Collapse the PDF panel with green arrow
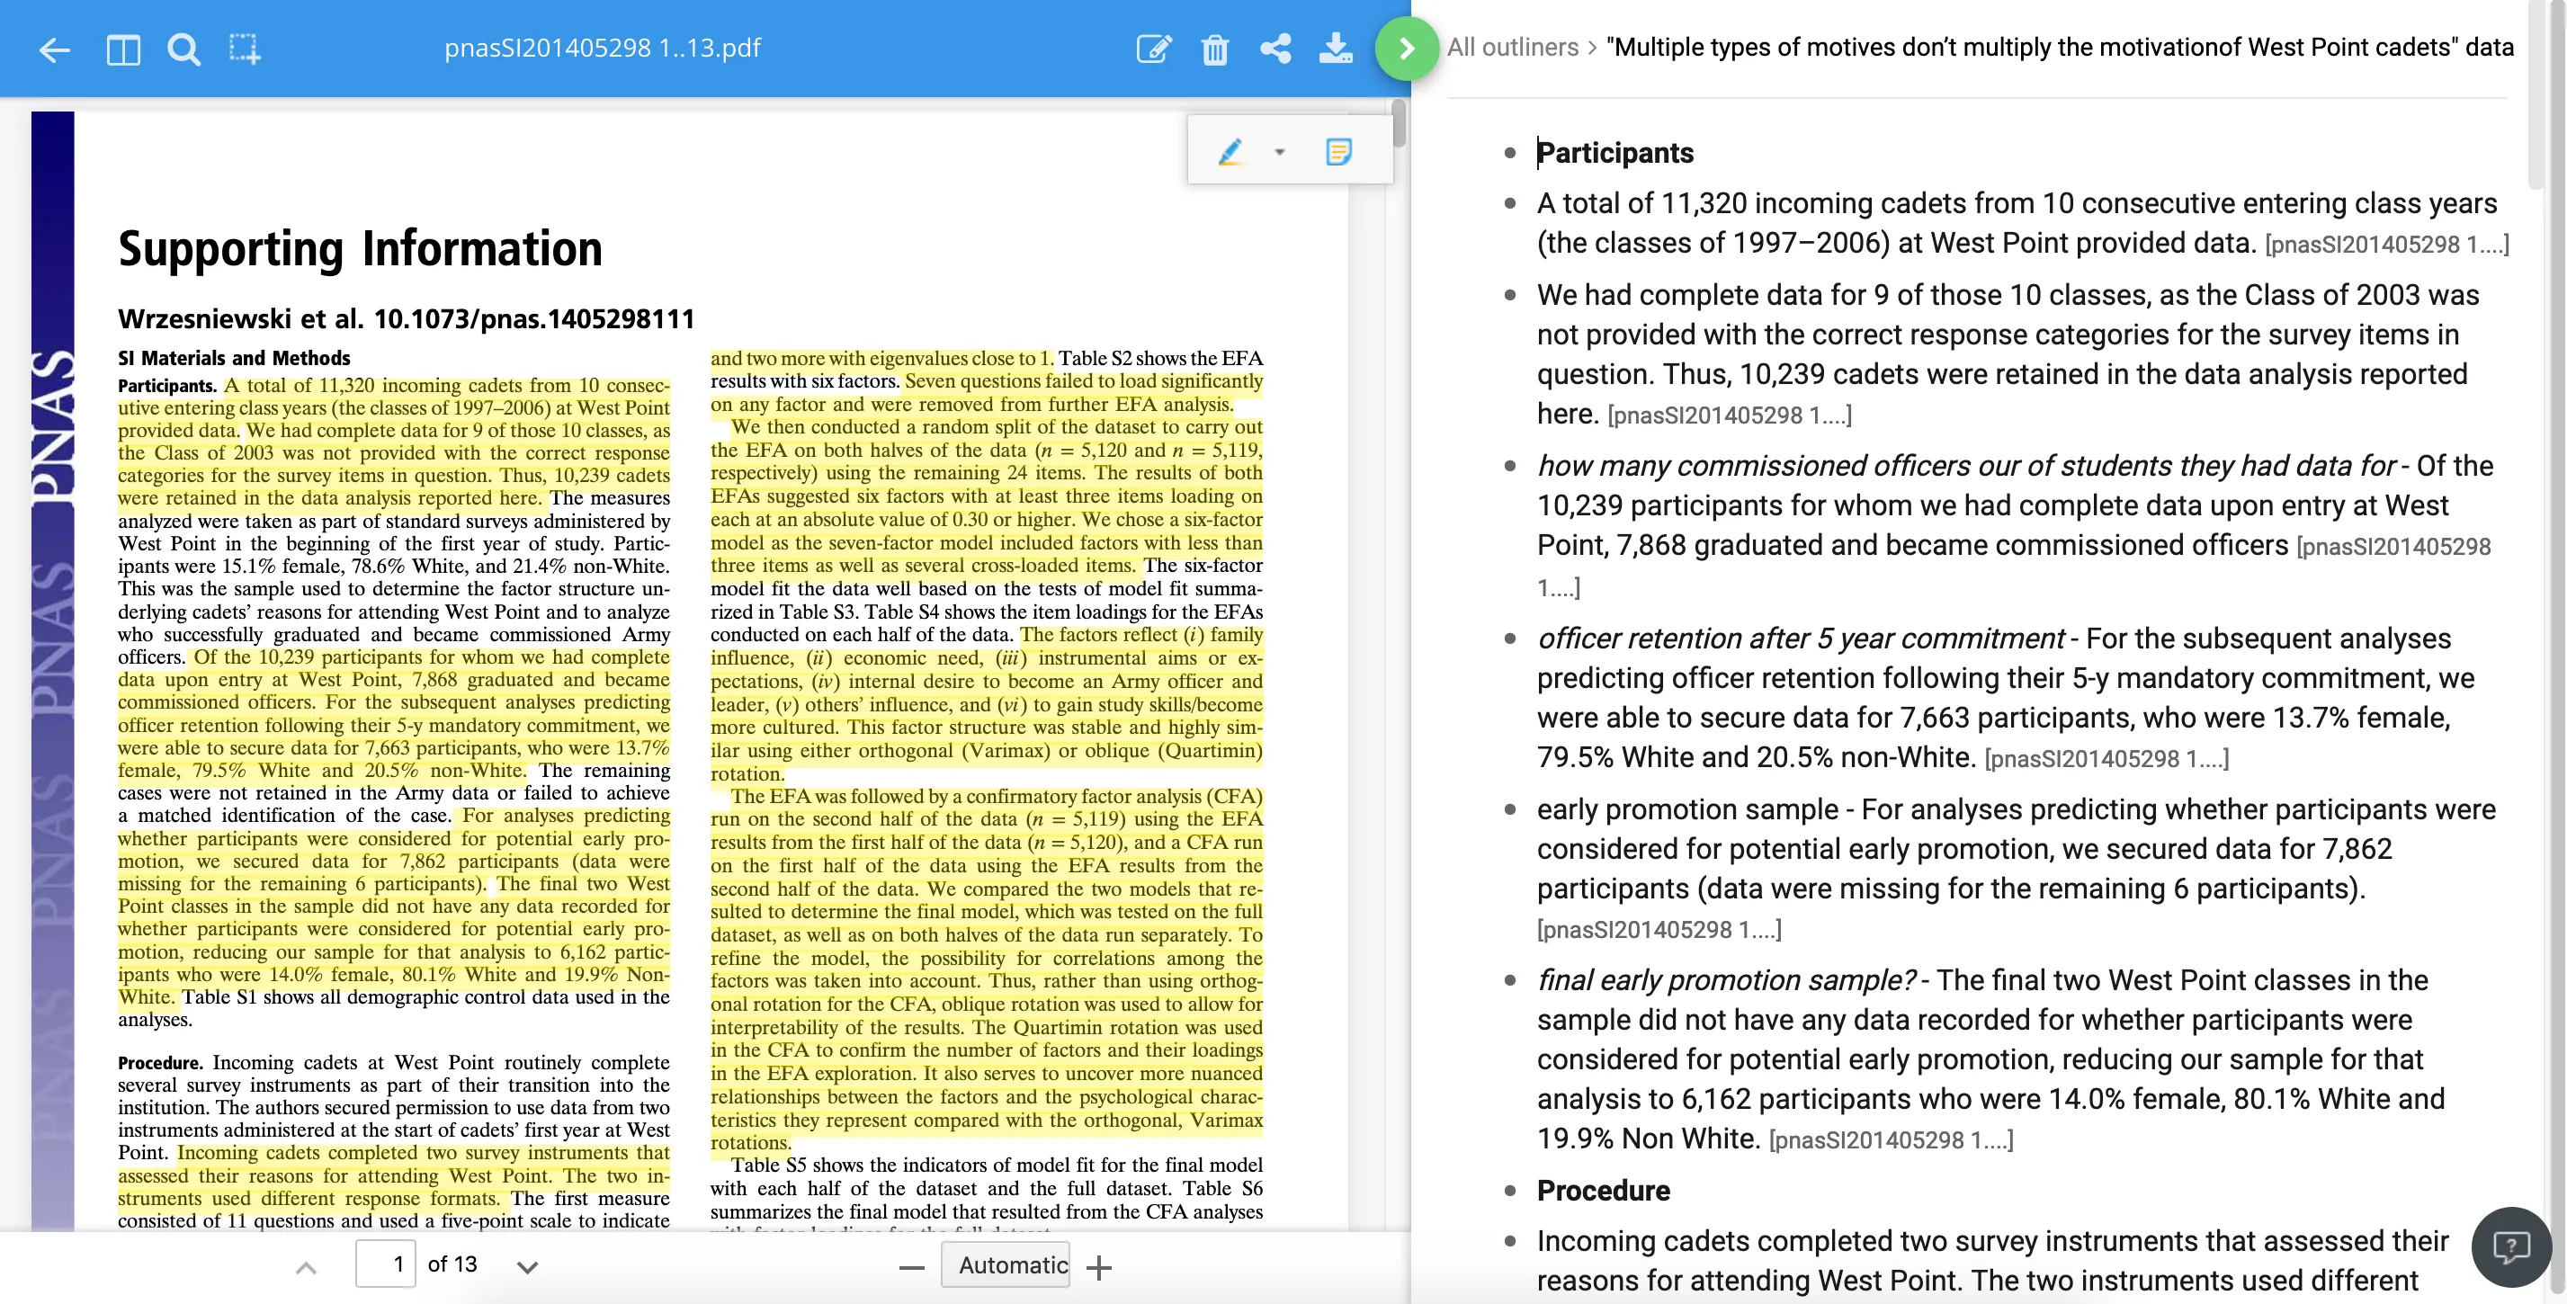The image size is (2567, 1304). pos(1406,48)
